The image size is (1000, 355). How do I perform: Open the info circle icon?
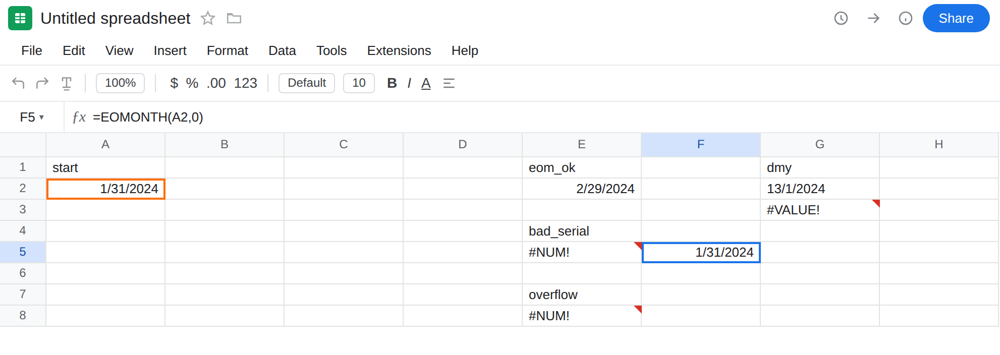click(x=906, y=18)
